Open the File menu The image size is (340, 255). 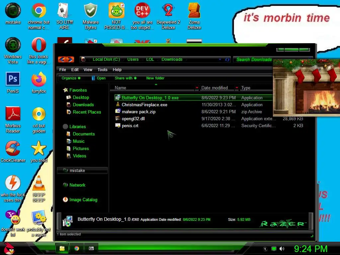coord(63,70)
